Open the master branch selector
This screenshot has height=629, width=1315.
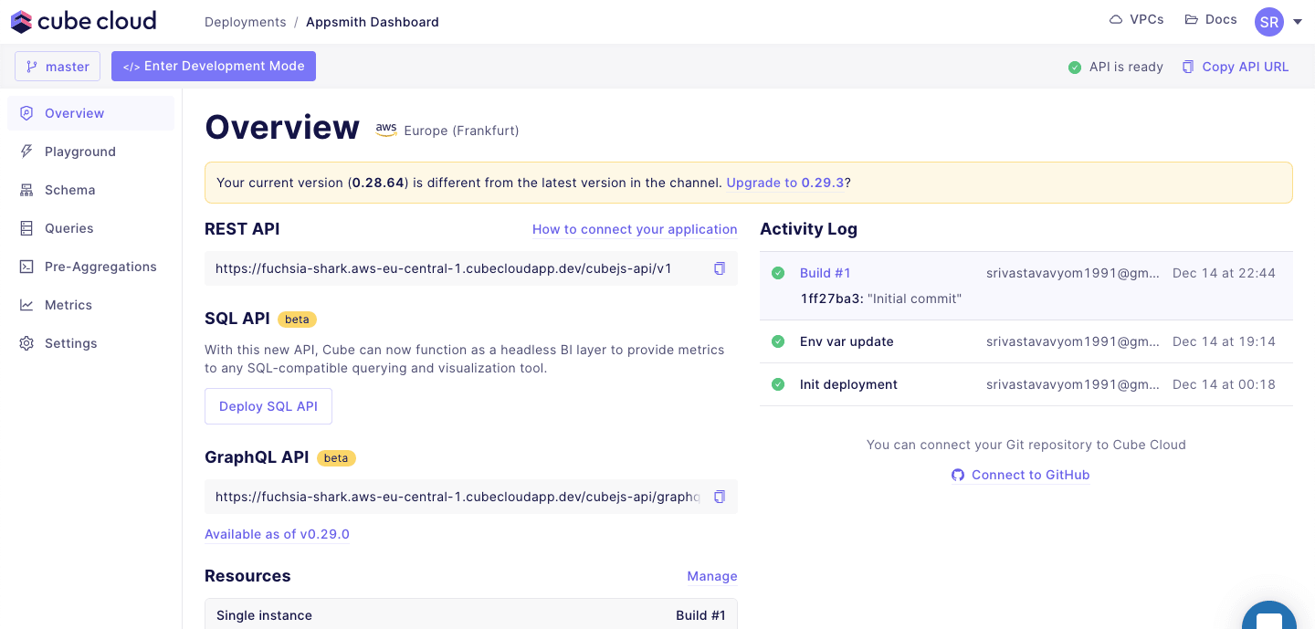click(58, 67)
